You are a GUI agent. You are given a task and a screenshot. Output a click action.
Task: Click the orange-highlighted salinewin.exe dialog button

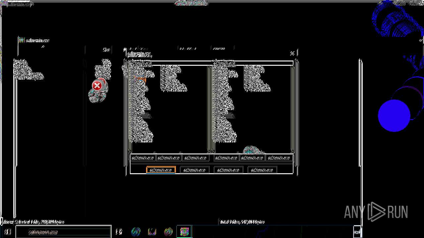pyautogui.click(x=161, y=170)
